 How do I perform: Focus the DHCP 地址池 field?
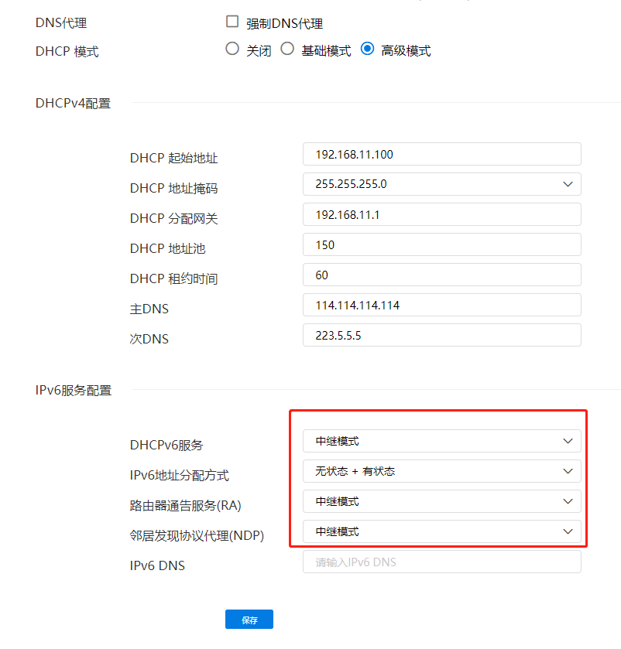441,244
